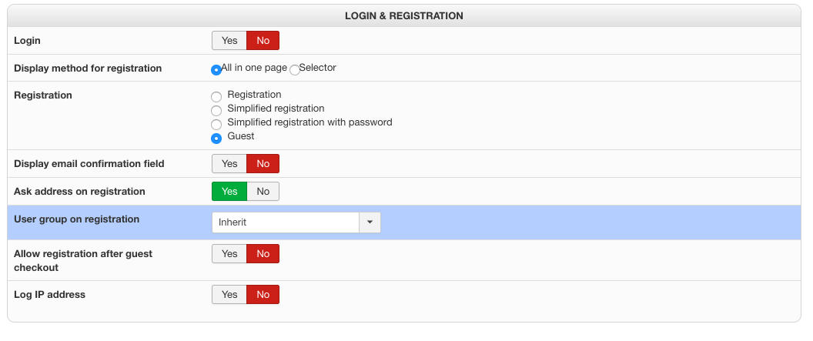
Task: Click No for registration after guest checkout
Action: pos(263,254)
